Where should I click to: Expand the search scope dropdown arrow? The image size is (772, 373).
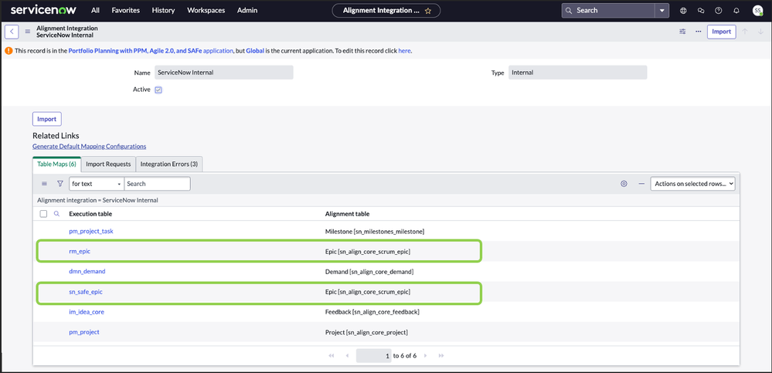click(x=661, y=10)
